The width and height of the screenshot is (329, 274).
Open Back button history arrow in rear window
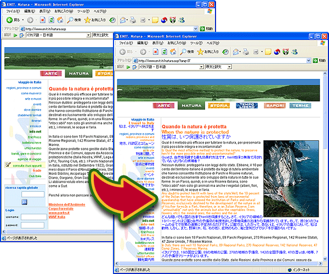pyautogui.click(x=23, y=20)
